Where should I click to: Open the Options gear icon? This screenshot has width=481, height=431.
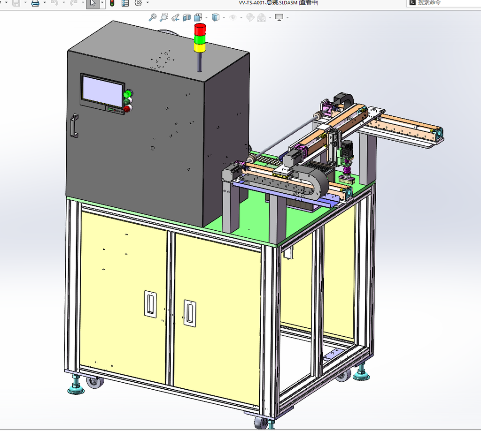click(139, 3)
